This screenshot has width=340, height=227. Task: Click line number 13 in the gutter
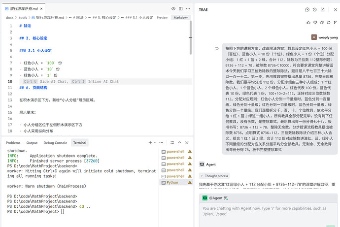[10, 100]
